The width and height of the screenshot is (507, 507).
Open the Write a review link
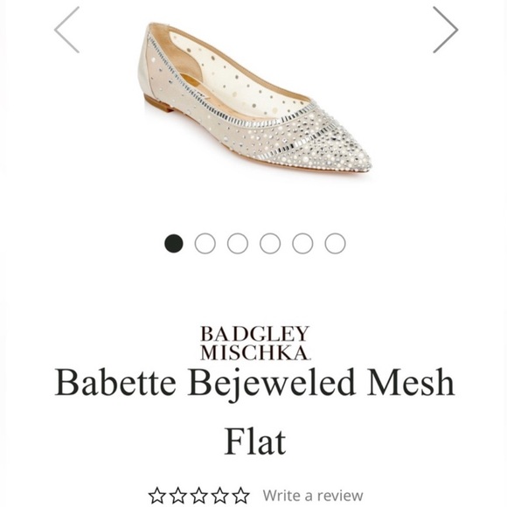click(x=313, y=496)
